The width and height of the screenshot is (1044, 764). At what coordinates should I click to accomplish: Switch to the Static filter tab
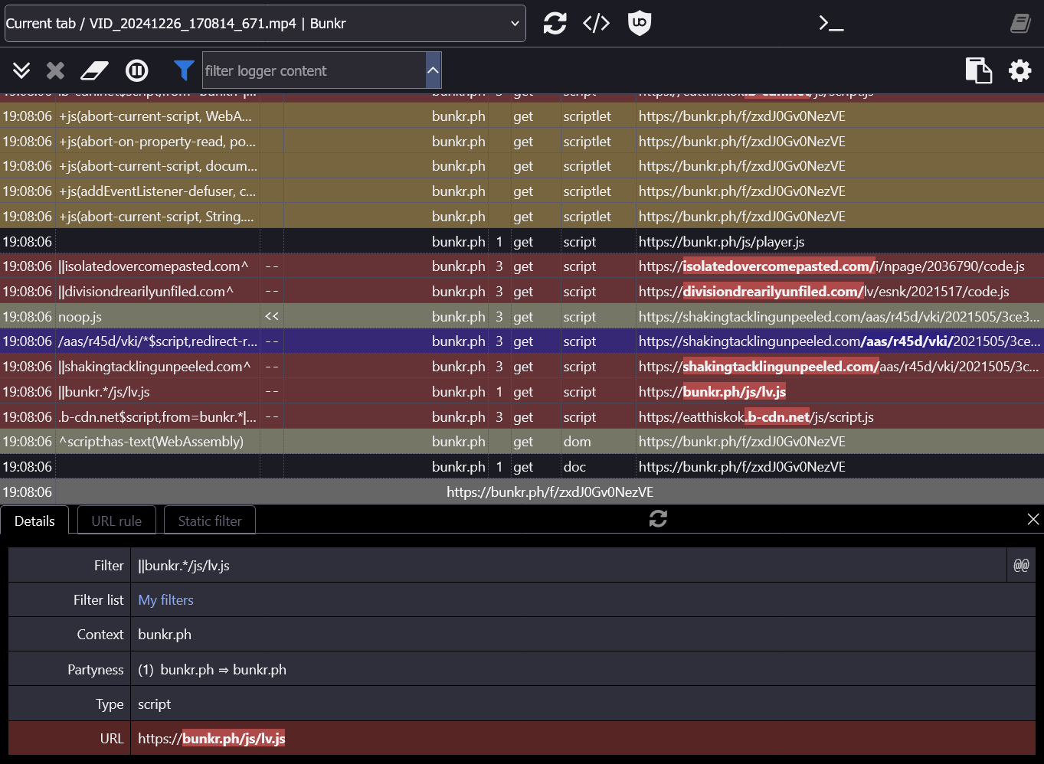point(210,521)
